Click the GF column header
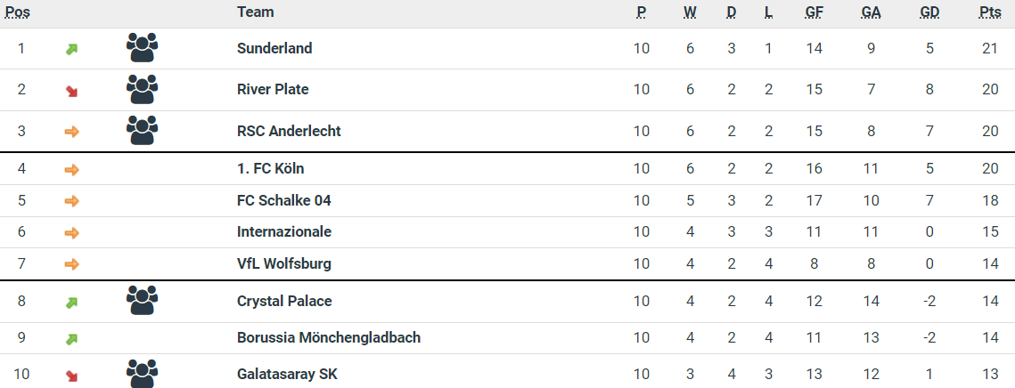 [814, 12]
